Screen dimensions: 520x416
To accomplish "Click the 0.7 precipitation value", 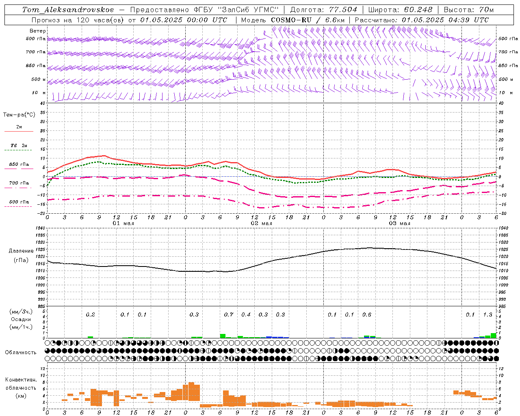I will point(229,315).
